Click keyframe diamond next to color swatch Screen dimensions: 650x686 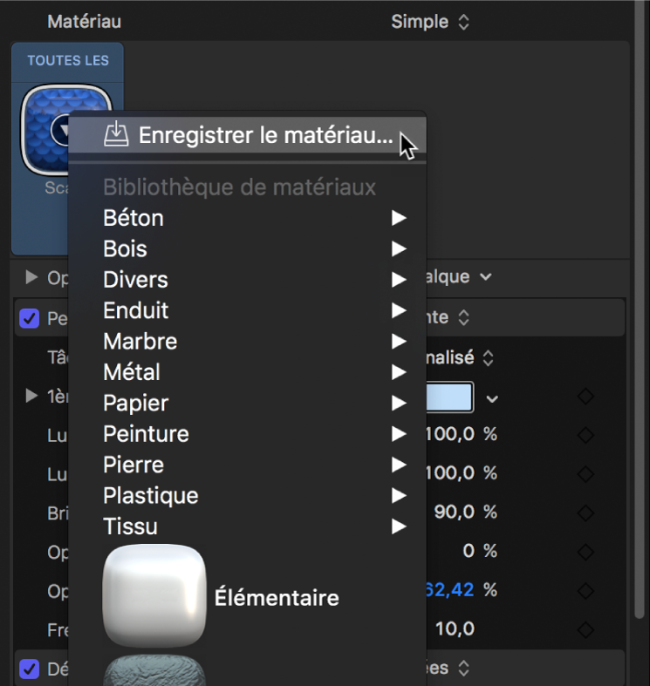coord(586,397)
